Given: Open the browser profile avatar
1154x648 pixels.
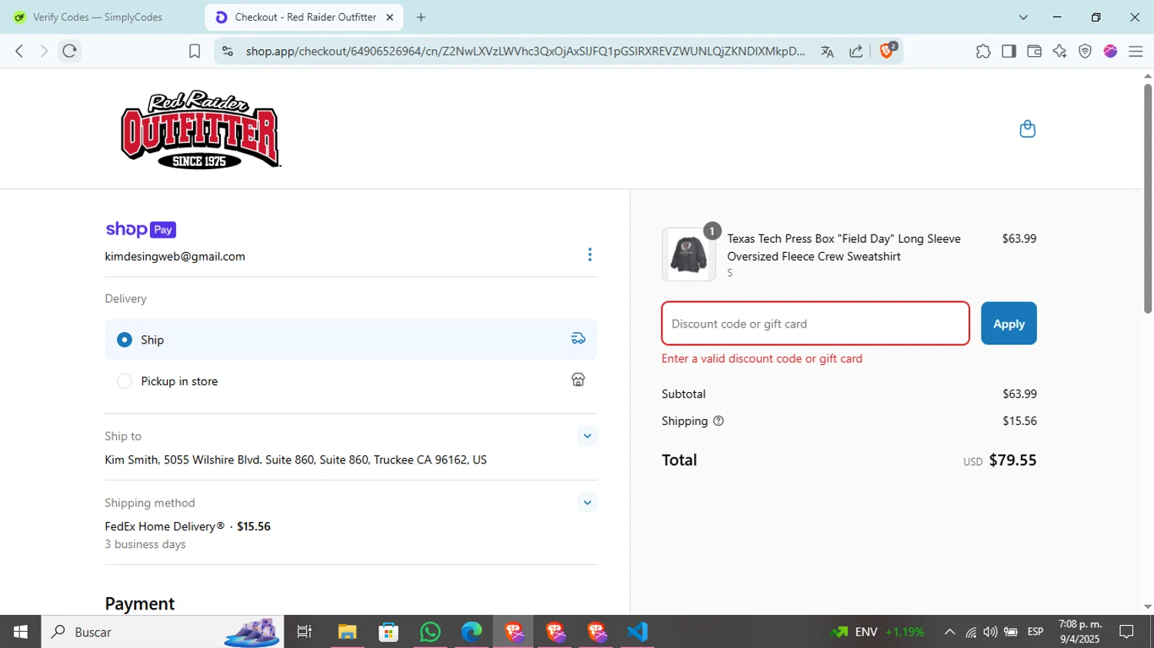Looking at the screenshot, I should coord(1110,52).
